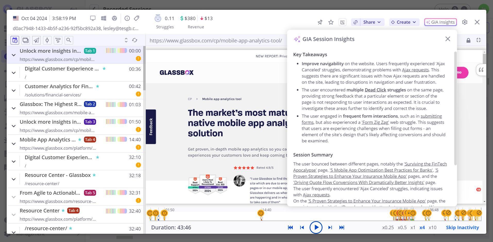The width and height of the screenshot is (493, 242).
Task: Open the Share dropdown
Action: tap(372, 22)
